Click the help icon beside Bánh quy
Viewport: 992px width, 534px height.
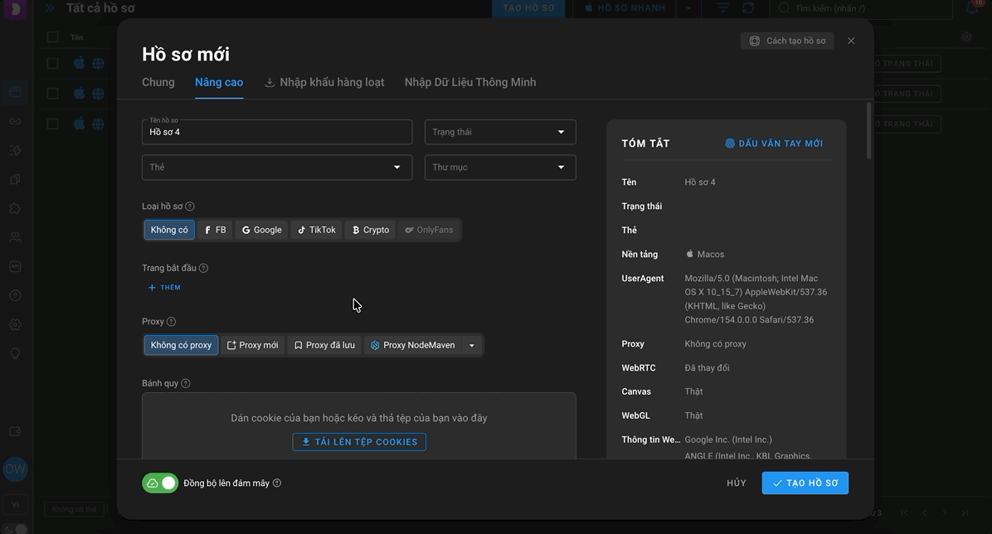(x=185, y=383)
